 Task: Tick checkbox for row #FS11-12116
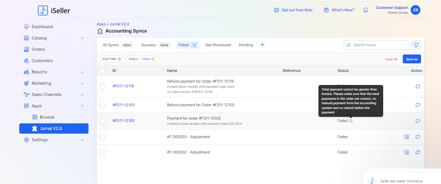[x=102, y=86]
